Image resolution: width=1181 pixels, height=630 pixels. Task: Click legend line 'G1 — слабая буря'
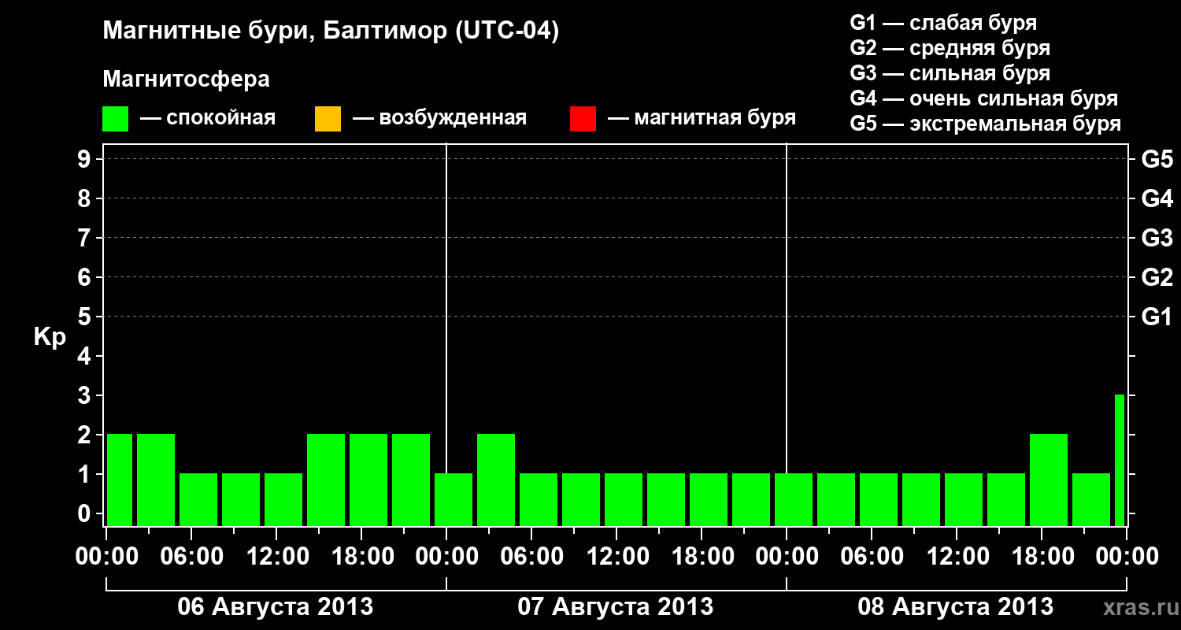[943, 23]
